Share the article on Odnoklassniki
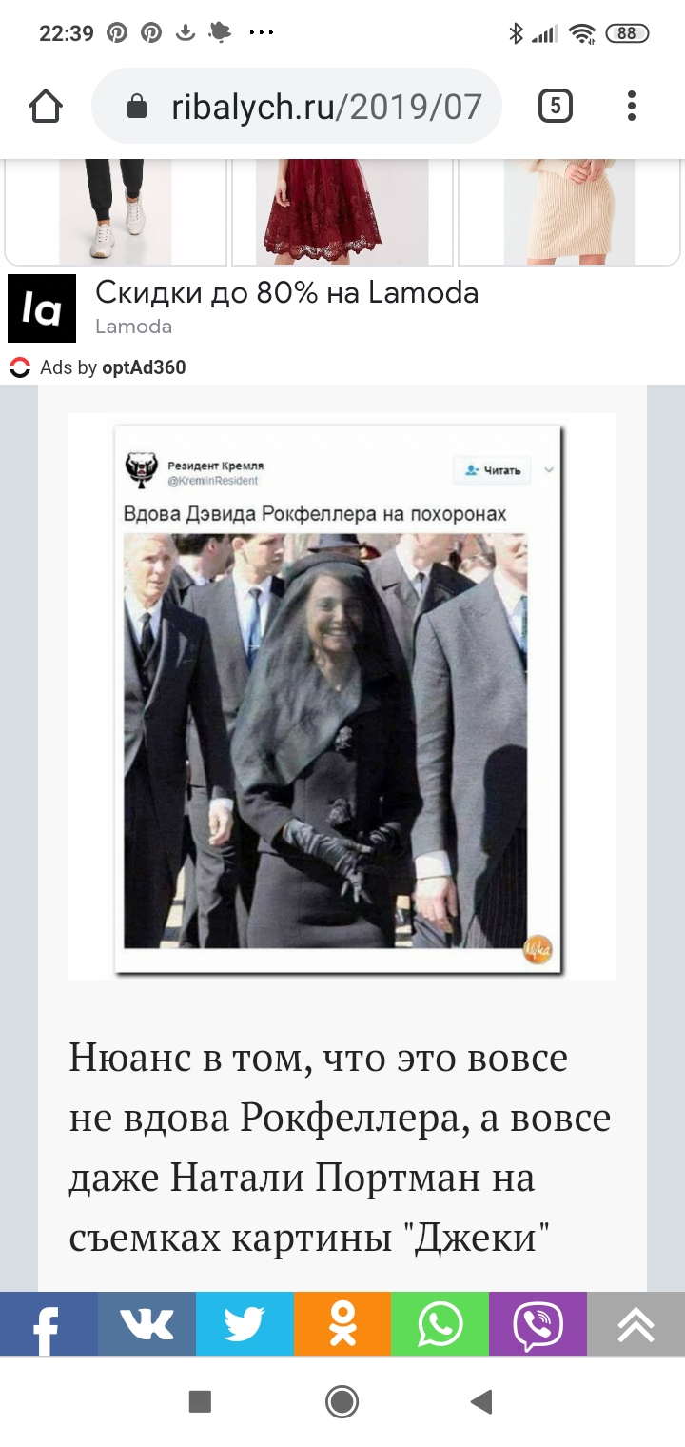The width and height of the screenshot is (685, 1447). [x=342, y=1324]
